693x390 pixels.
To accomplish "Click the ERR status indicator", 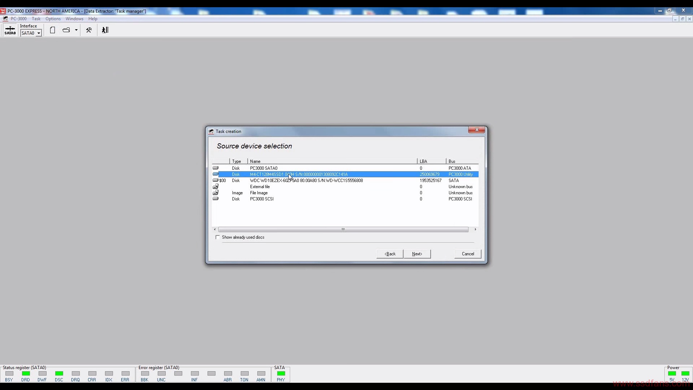I will (126, 374).
